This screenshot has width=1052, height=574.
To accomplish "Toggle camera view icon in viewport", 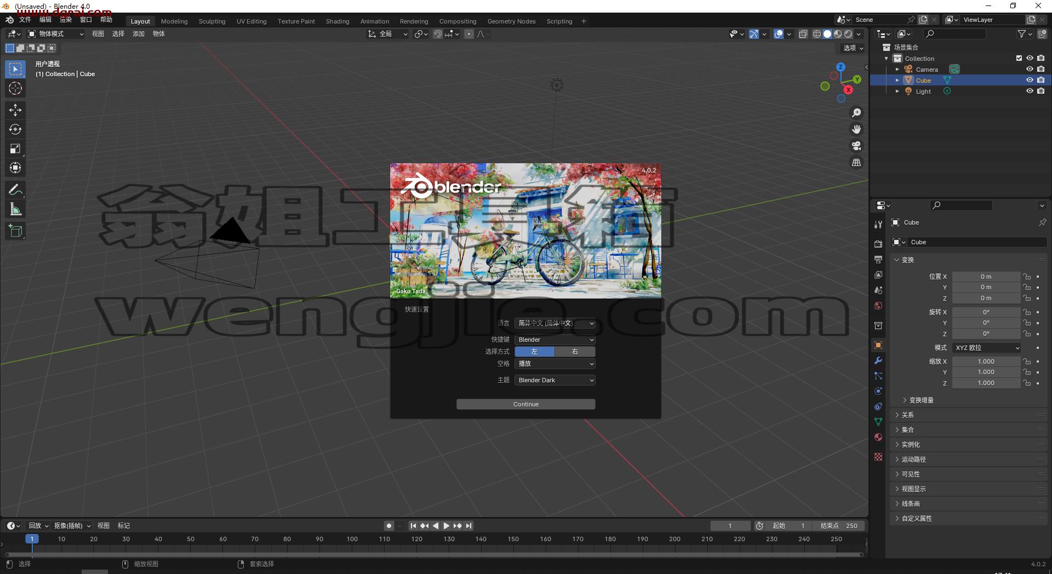I will 856,146.
